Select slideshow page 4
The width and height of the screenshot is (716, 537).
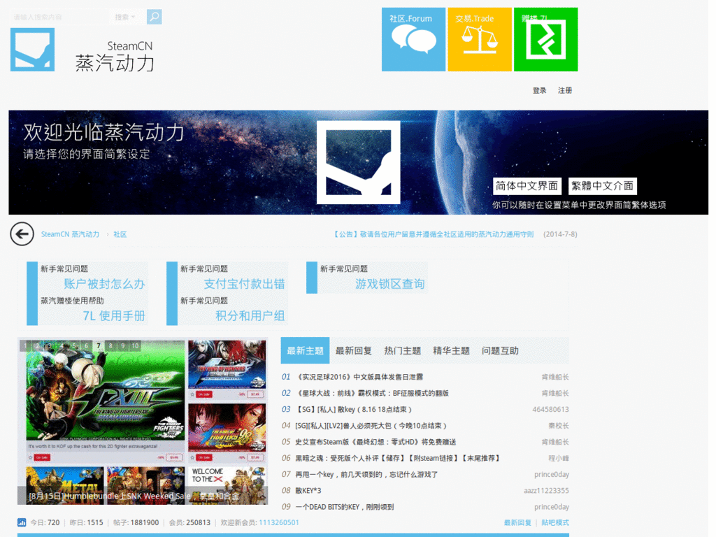tap(62, 346)
